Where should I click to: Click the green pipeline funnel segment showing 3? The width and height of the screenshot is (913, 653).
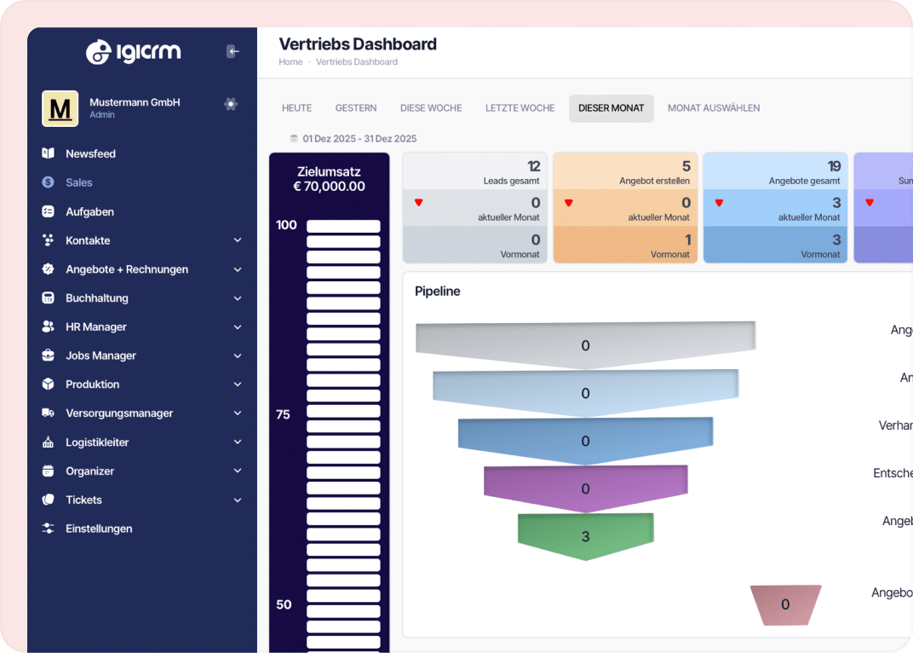[586, 537]
